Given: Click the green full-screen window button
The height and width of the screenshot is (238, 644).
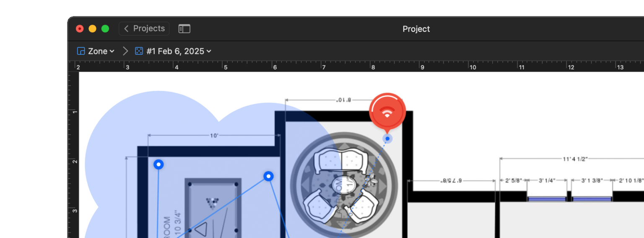Looking at the screenshot, I should (105, 28).
